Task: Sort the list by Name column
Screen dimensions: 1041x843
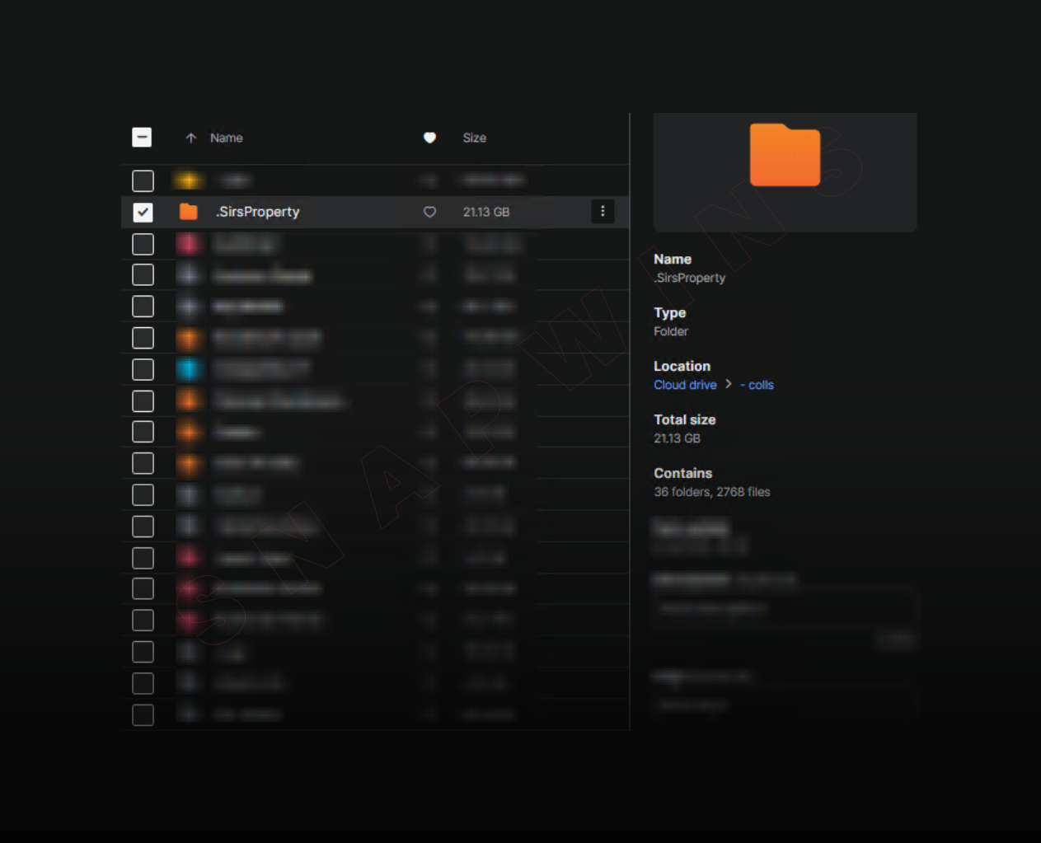Action: tap(226, 138)
